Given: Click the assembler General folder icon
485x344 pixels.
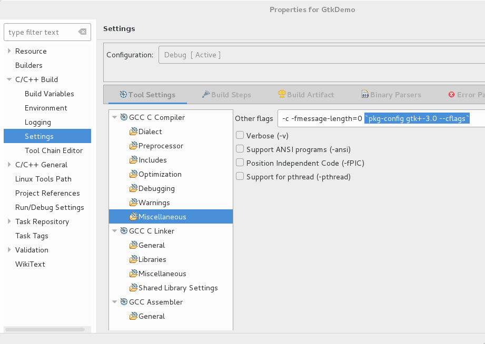Looking at the screenshot, I should coord(133,316).
